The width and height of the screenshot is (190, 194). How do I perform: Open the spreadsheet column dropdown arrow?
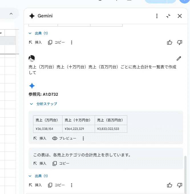(1, 33)
